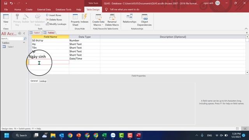Open Excel from the taskbar
Image resolution: width=249 pixels, height=140 pixels.
pyautogui.click(x=104, y=135)
